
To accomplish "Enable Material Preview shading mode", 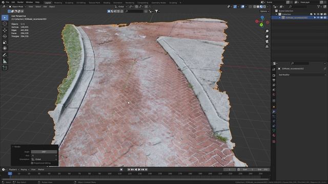I will [x=261, y=7].
